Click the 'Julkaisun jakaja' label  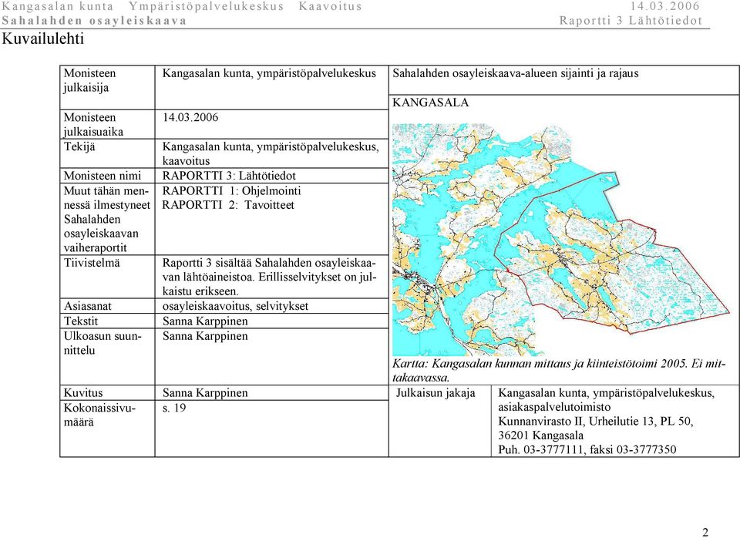(436, 392)
